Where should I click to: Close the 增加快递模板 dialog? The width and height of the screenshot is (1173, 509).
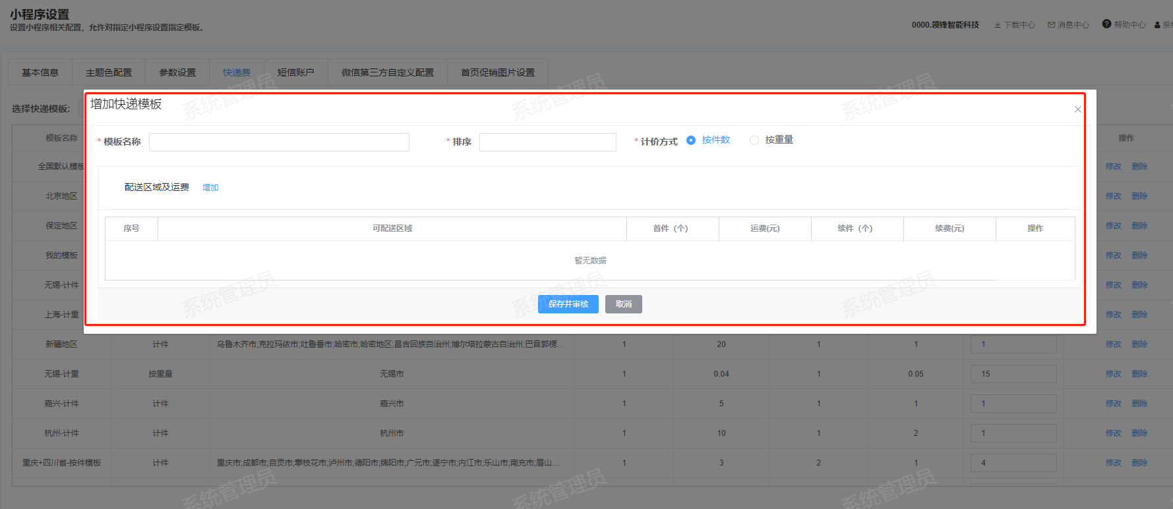[1077, 109]
